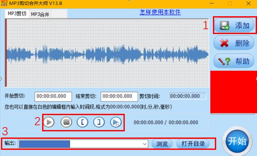The image size is (257, 156).
Task: Set cut start with left bracket button
Action: coord(82,122)
